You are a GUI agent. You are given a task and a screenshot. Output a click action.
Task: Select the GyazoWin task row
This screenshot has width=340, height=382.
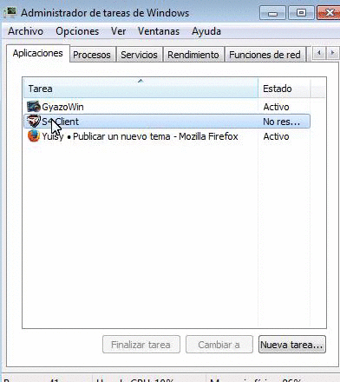pos(167,107)
